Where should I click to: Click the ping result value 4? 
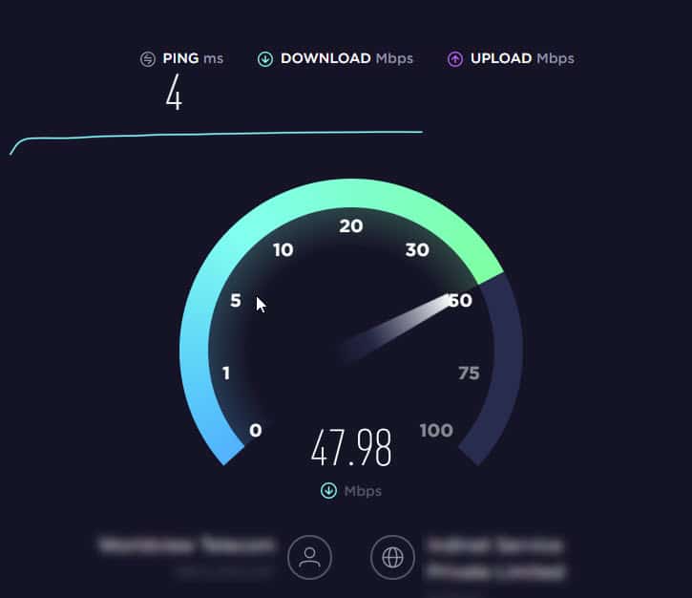click(174, 93)
